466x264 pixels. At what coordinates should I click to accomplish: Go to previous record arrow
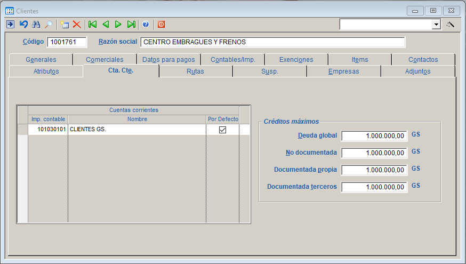pyautogui.click(x=106, y=25)
